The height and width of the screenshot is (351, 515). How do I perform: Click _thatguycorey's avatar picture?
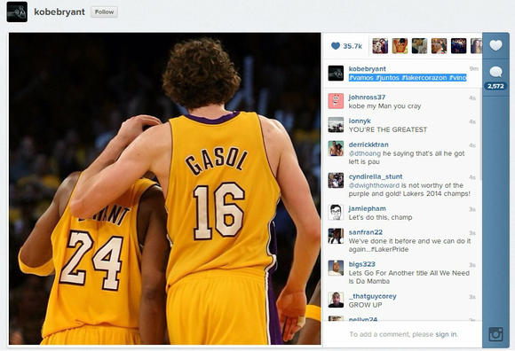[x=336, y=300]
